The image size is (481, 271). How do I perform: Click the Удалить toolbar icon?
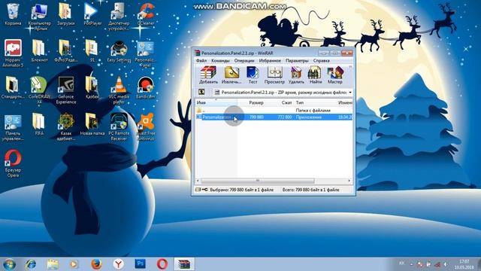coord(296,75)
